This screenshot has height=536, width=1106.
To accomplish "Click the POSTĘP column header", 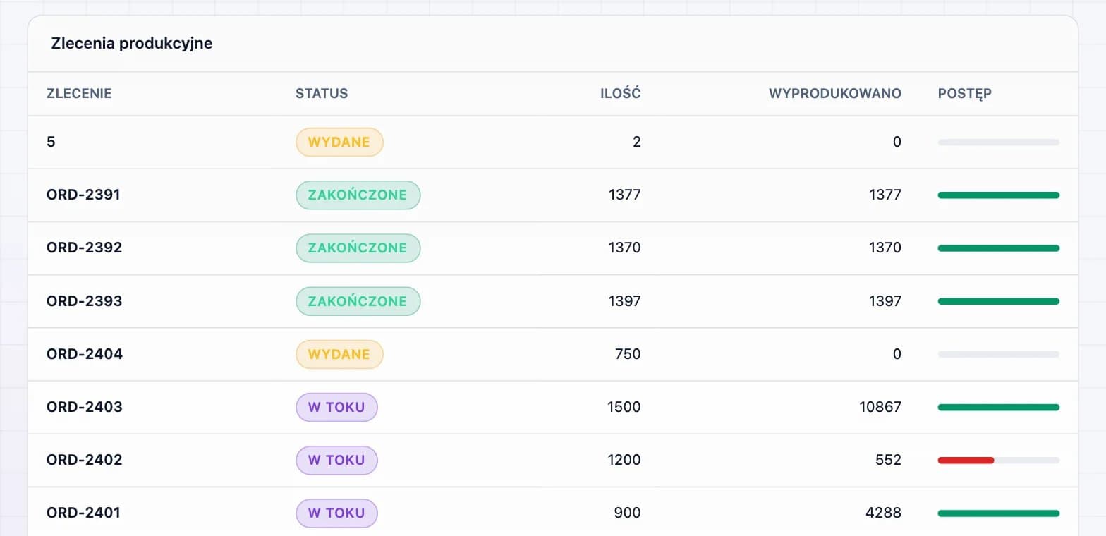I will click(x=965, y=94).
